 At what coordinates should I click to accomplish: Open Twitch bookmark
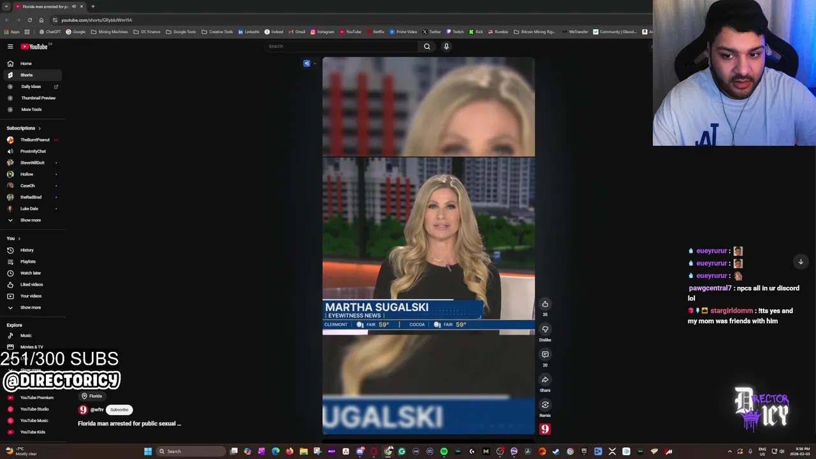455,32
